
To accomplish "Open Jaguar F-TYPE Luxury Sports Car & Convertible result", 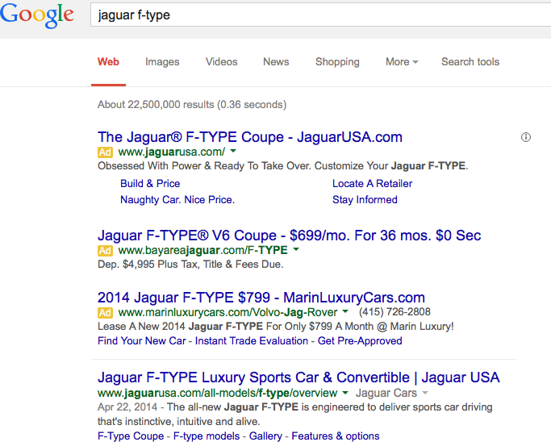I will [298, 377].
